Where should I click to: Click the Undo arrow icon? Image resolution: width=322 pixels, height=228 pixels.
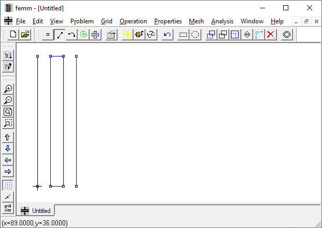point(167,35)
